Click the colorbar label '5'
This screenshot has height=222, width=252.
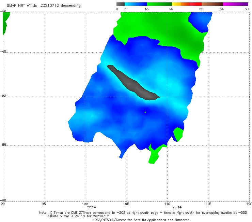coord(125,9)
